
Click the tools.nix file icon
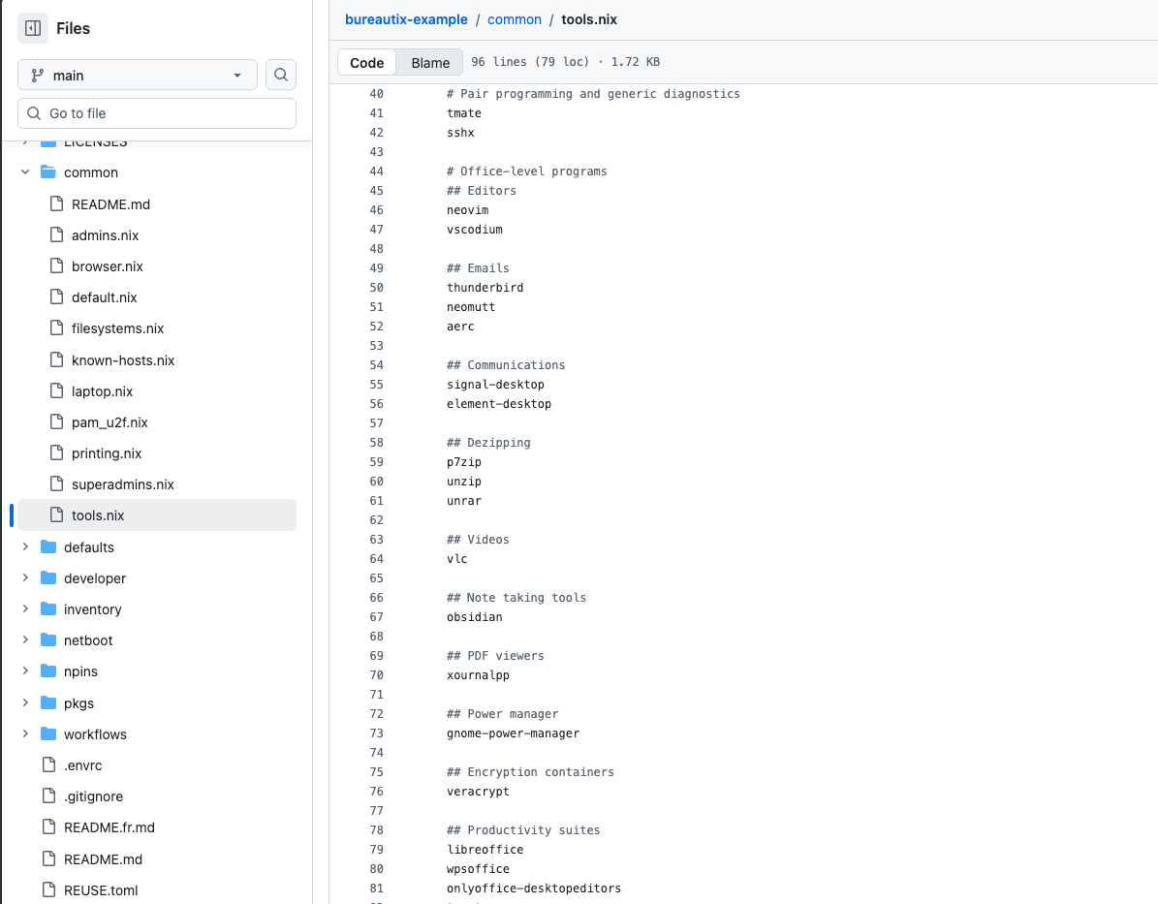pyautogui.click(x=55, y=514)
